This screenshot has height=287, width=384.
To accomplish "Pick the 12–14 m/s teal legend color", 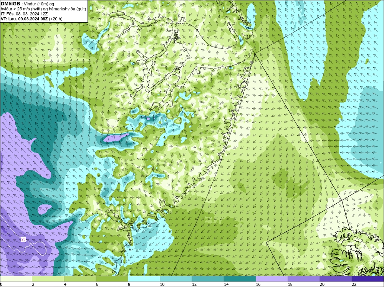I will point(208,279).
